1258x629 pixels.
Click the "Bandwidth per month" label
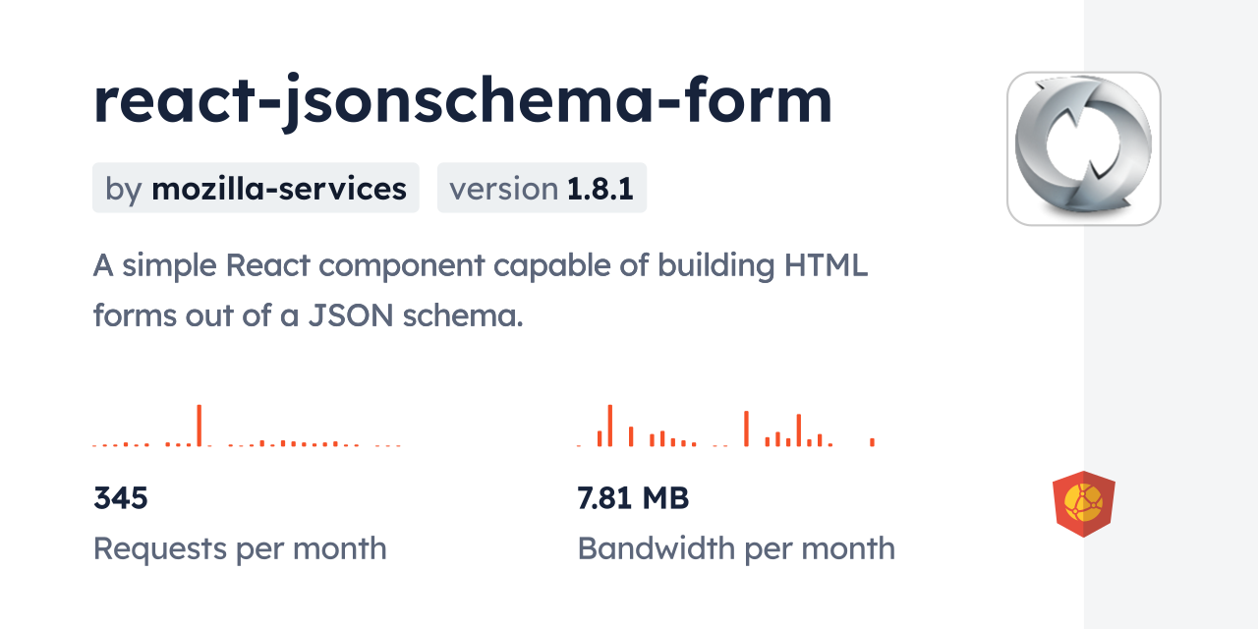736,548
